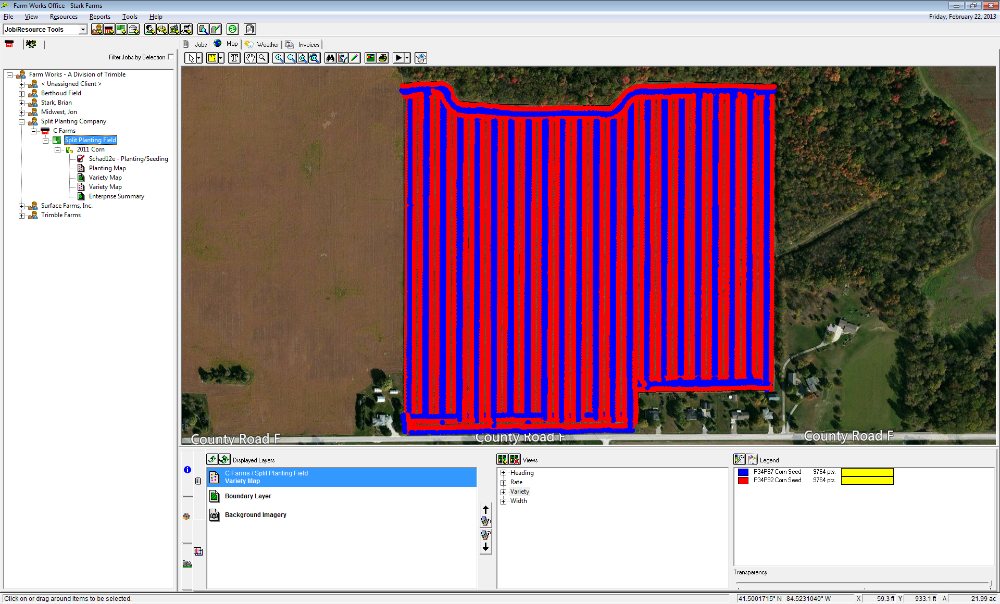
Task: Expand the Stark, Brian client node
Action: (x=22, y=103)
